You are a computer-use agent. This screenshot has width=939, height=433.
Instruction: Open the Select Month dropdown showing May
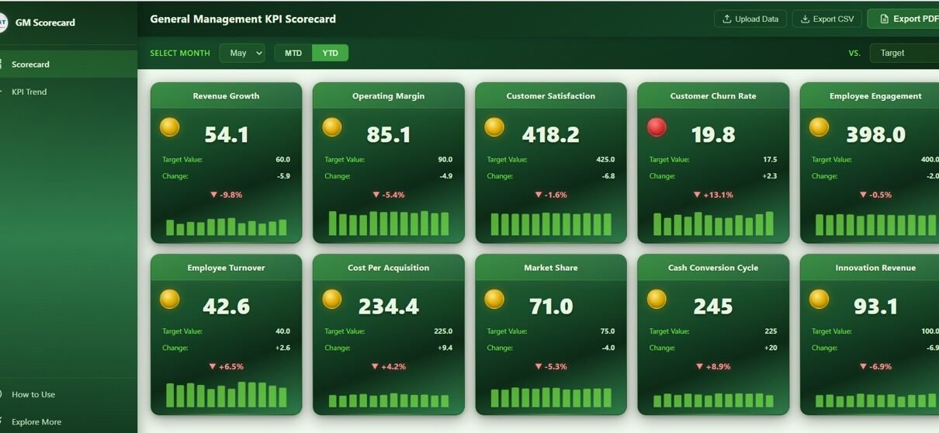point(242,53)
